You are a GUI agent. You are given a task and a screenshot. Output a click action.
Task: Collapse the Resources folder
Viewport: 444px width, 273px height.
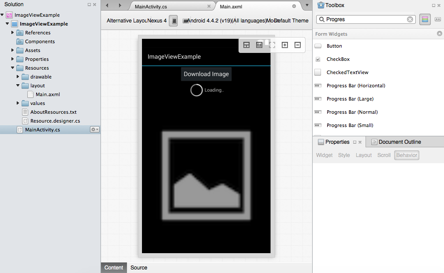pyautogui.click(x=12, y=67)
